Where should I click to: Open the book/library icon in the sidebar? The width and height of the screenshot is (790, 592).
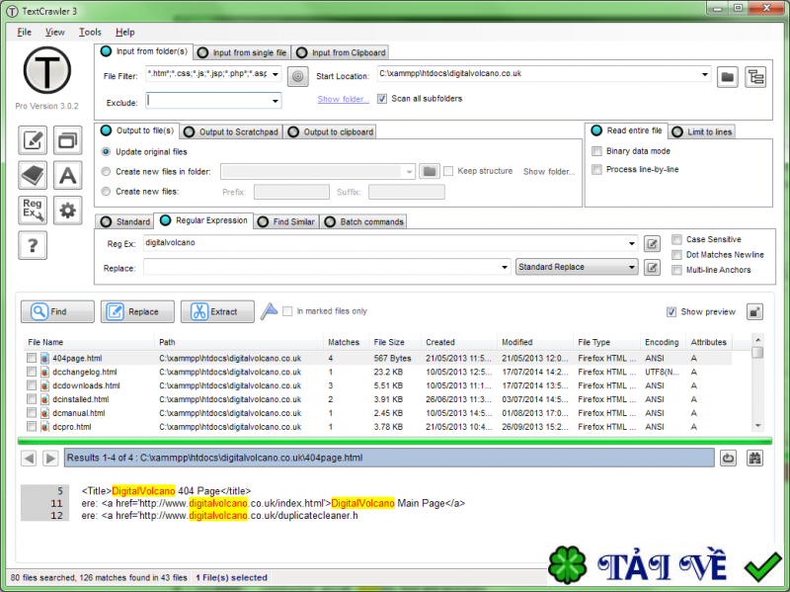33,173
